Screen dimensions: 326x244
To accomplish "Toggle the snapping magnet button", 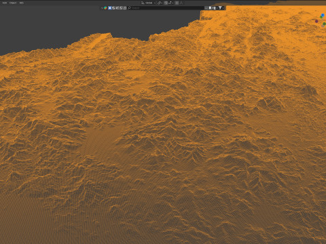I will pos(166,3).
